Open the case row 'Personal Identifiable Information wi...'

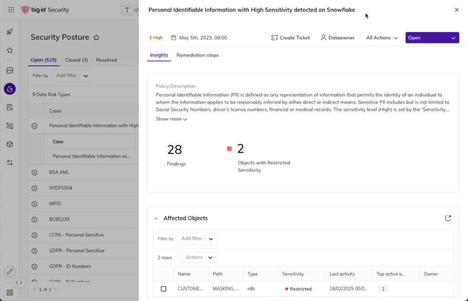click(91, 156)
